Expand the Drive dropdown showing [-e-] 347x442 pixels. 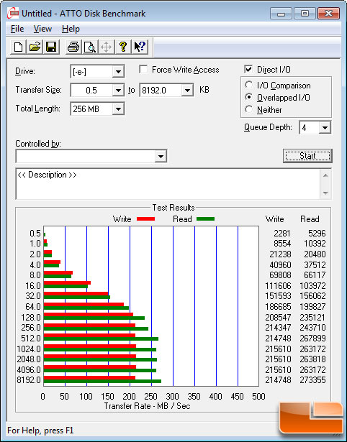tap(118, 72)
